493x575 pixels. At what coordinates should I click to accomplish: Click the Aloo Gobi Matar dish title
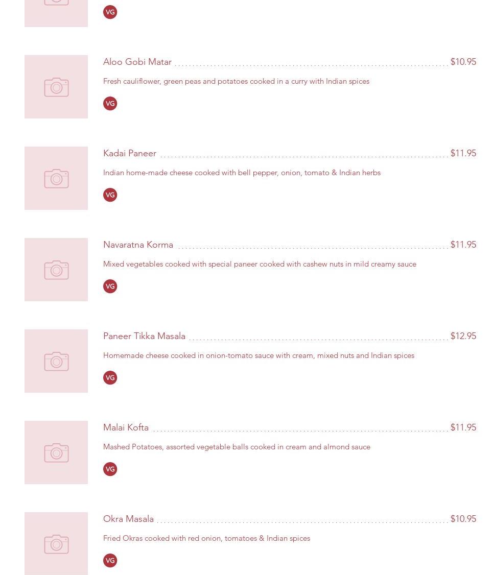(137, 62)
